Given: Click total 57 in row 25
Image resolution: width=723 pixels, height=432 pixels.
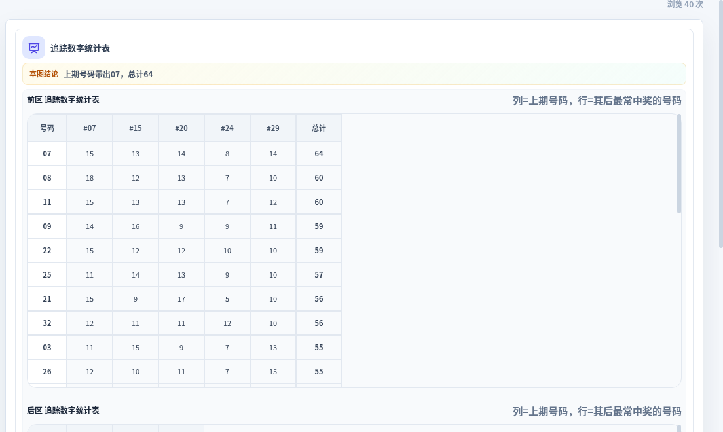Looking at the screenshot, I should click(x=319, y=275).
